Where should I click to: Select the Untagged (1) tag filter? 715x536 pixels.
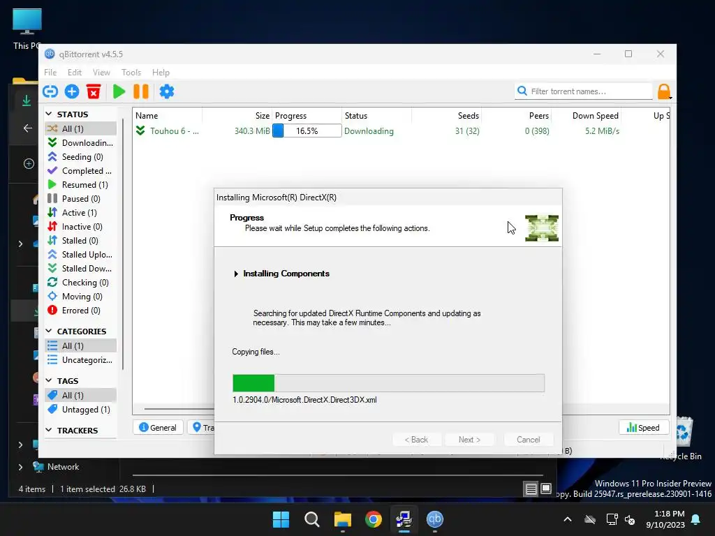(x=81, y=409)
